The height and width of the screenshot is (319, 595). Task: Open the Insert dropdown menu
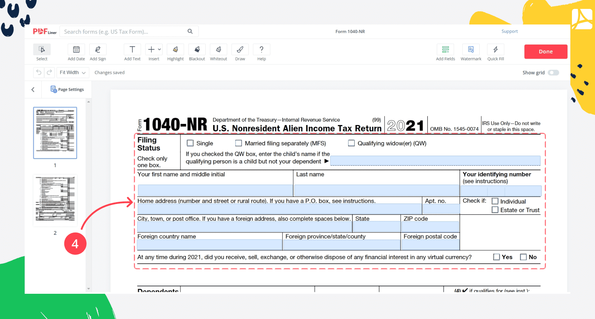click(154, 50)
